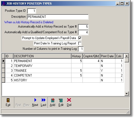134x118 pixels.
Task: Click Number of Columns Training Log field
Action: [81, 49]
